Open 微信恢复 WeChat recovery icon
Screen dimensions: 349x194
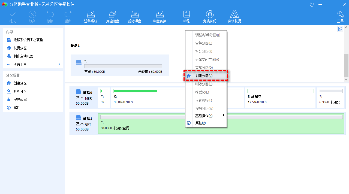[234, 14]
